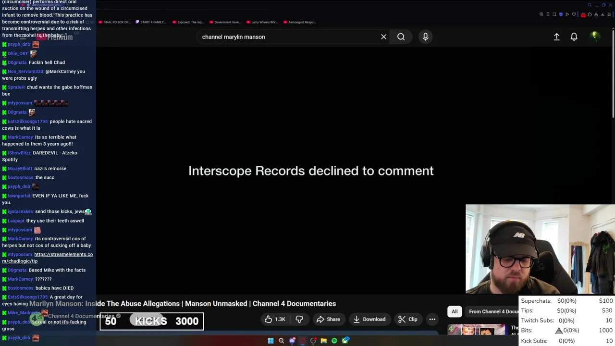The height and width of the screenshot is (346, 615).
Task: Click the video title Marilyn Manson text
Action: 183,304
